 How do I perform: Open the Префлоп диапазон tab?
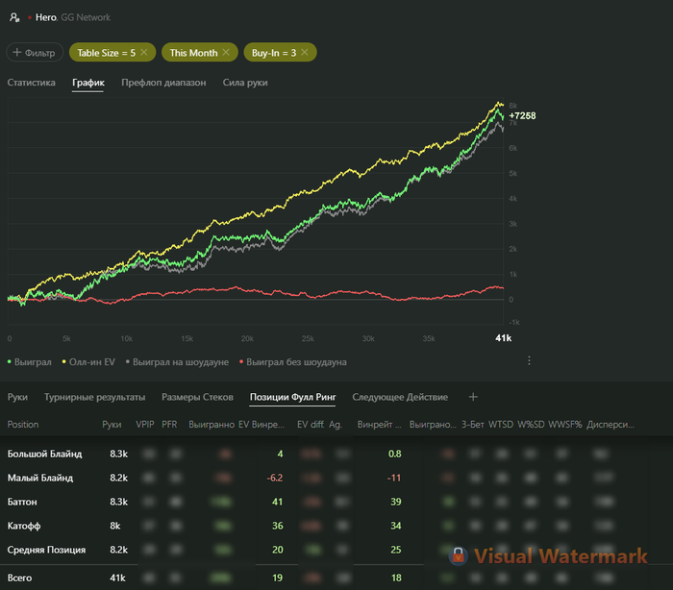click(163, 83)
